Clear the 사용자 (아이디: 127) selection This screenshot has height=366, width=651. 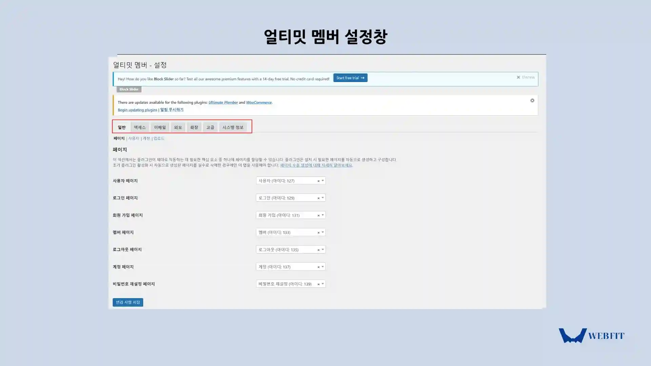[x=318, y=181]
